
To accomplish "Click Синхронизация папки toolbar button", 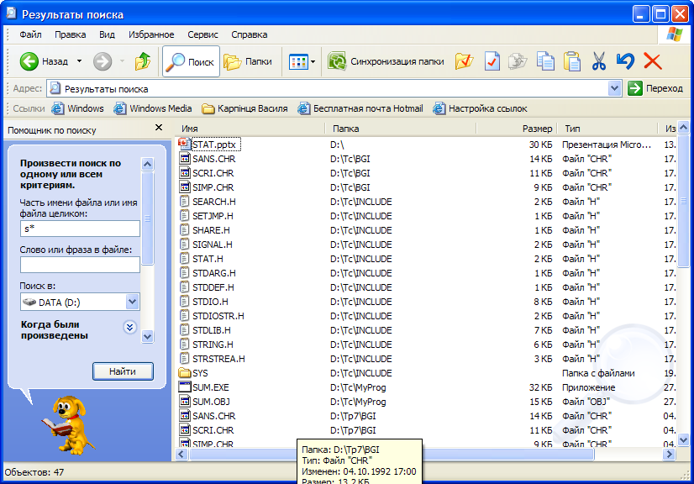I will [386, 61].
